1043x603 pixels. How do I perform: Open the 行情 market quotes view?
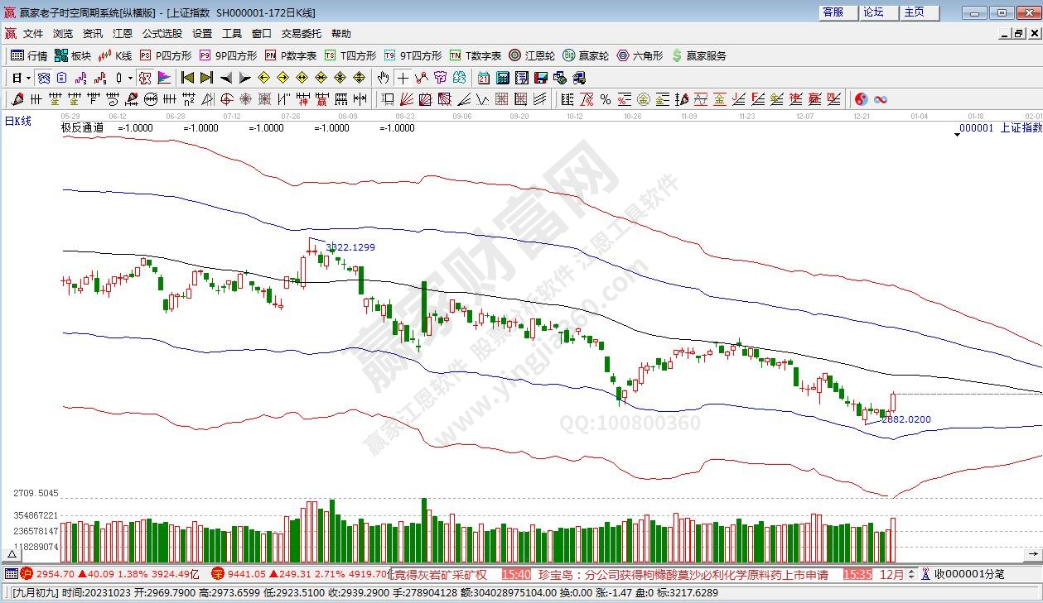[29, 55]
